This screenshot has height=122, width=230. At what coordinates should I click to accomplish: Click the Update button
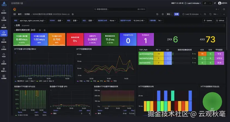[x=208, y=21]
